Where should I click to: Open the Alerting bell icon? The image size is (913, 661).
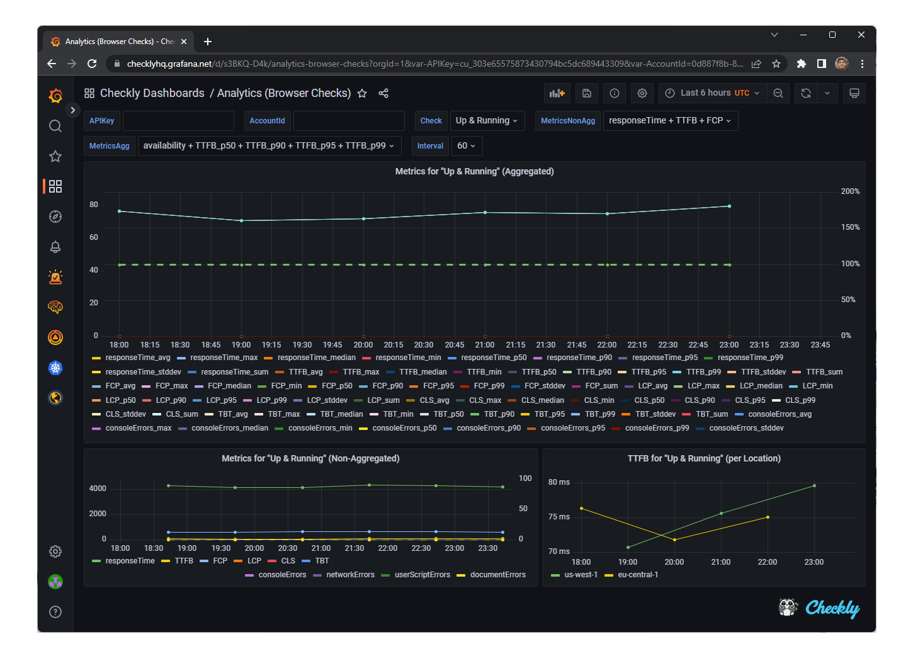click(55, 246)
